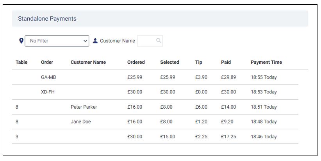The image size is (321, 161).
Task: Click the Selected column header
Action: pos(170,62)
